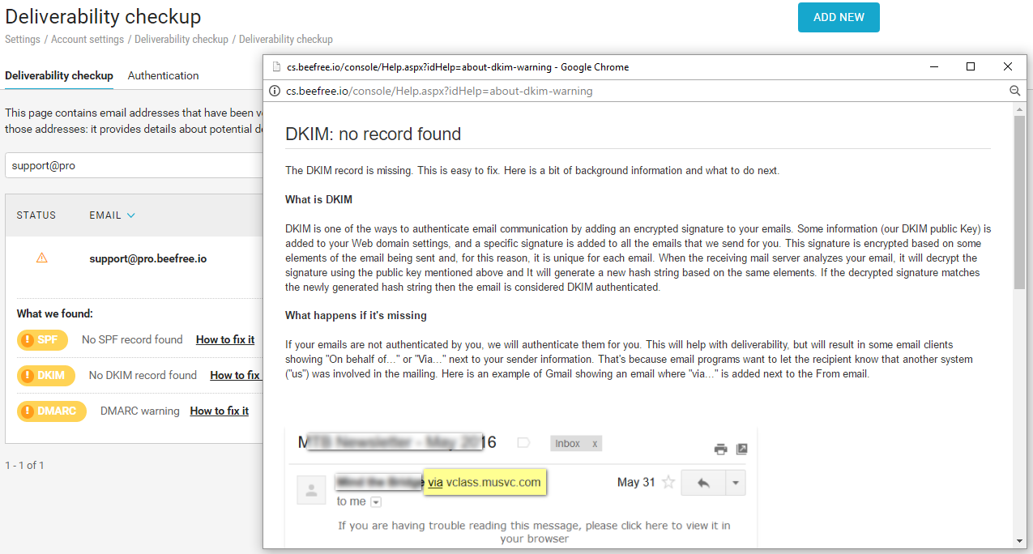
Task: Toggle the star next to May 31
Action: tap(668, 483)
